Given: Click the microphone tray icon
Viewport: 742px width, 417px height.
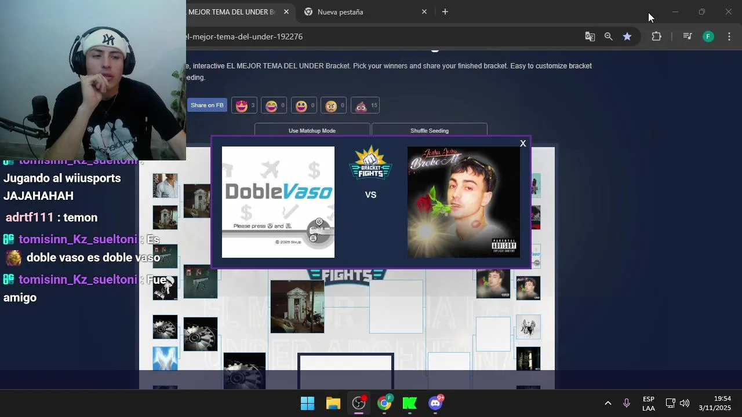Looking at the screenshot, I should coord(626,403).
